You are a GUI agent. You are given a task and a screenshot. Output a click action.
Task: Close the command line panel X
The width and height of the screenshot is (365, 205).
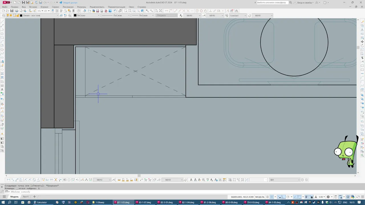point(2,187)
